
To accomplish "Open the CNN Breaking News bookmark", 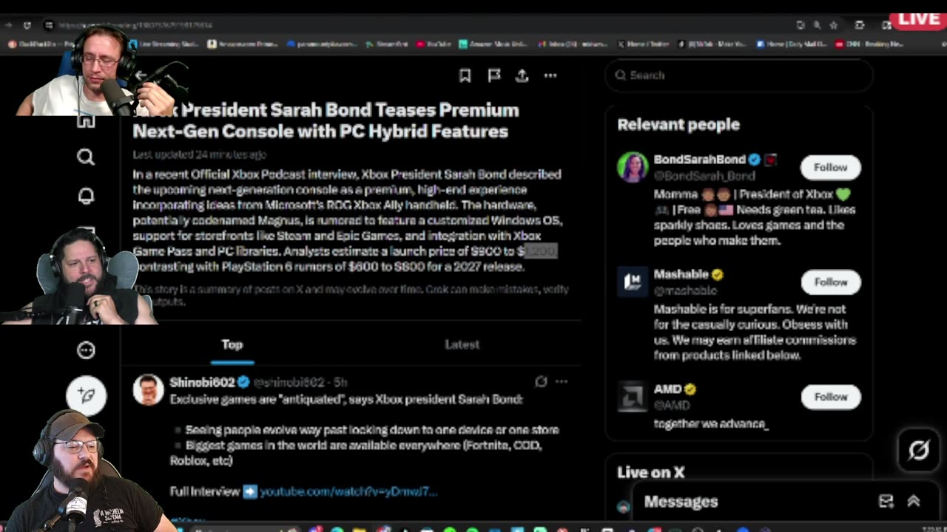I will 870,44.
